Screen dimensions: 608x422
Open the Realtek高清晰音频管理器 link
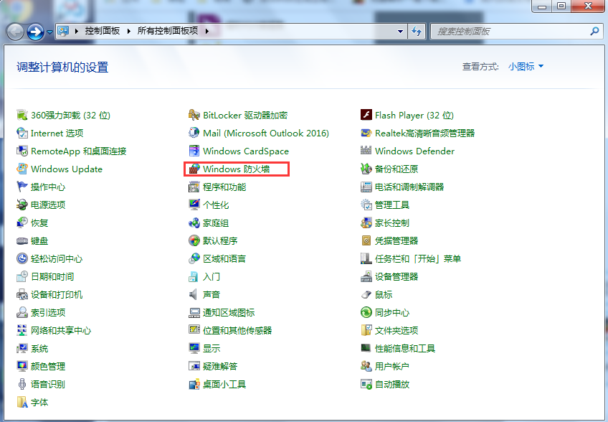coord(424,133)
